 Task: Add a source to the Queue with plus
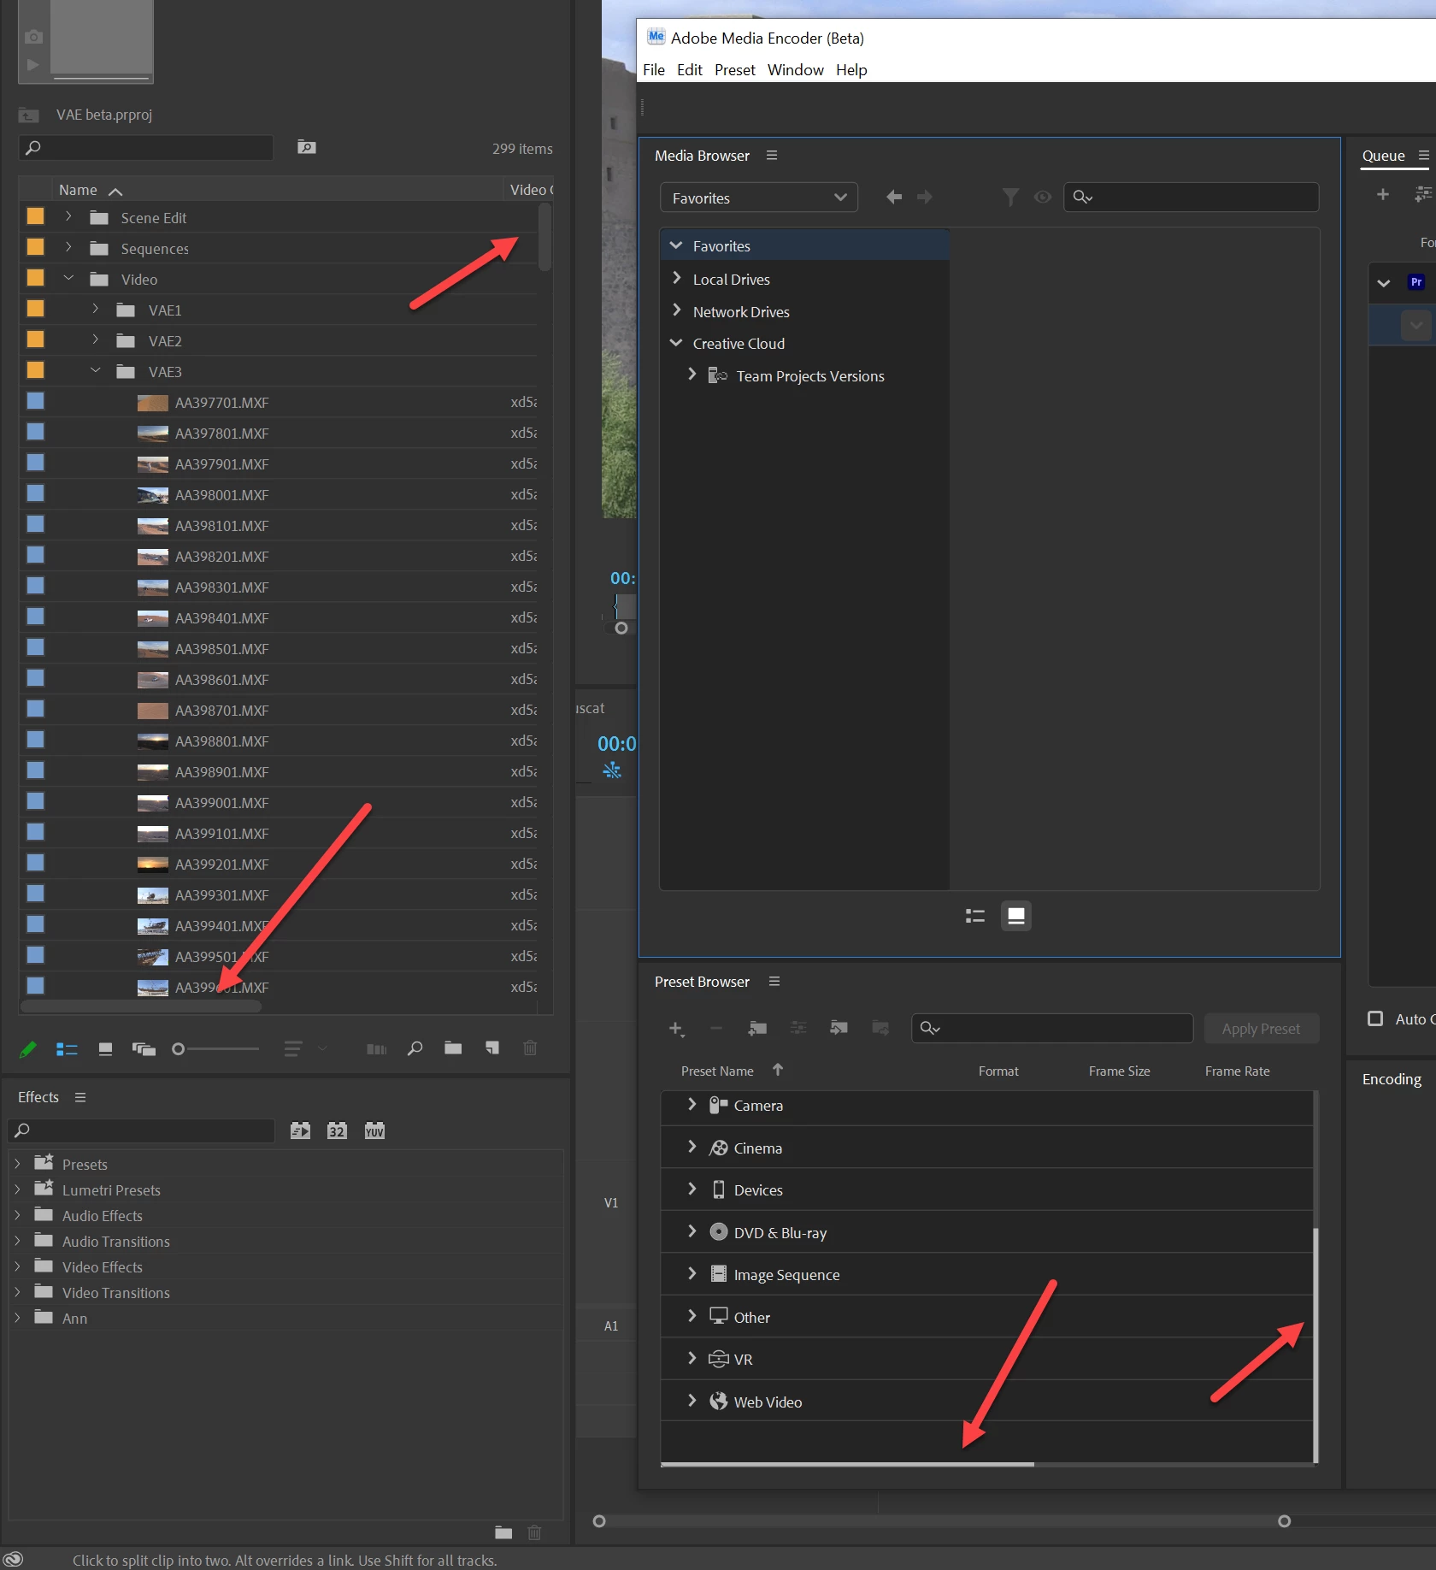pos(1382,195)
